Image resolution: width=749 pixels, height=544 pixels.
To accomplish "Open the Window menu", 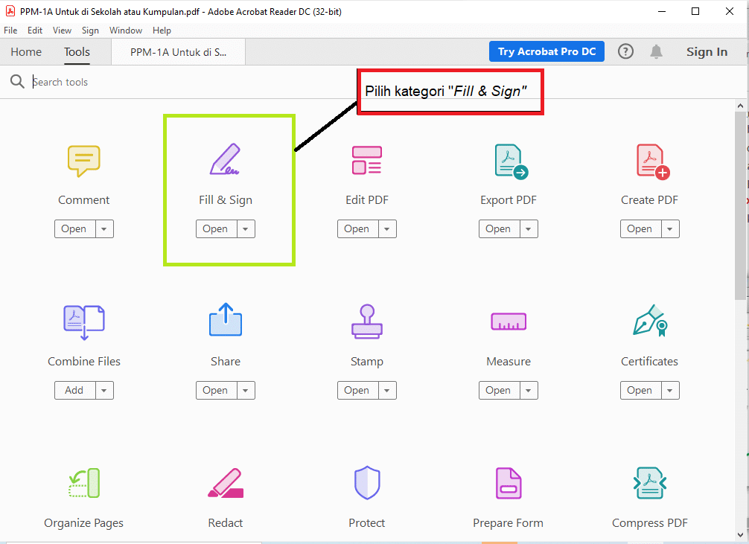I will click(126, 31).
